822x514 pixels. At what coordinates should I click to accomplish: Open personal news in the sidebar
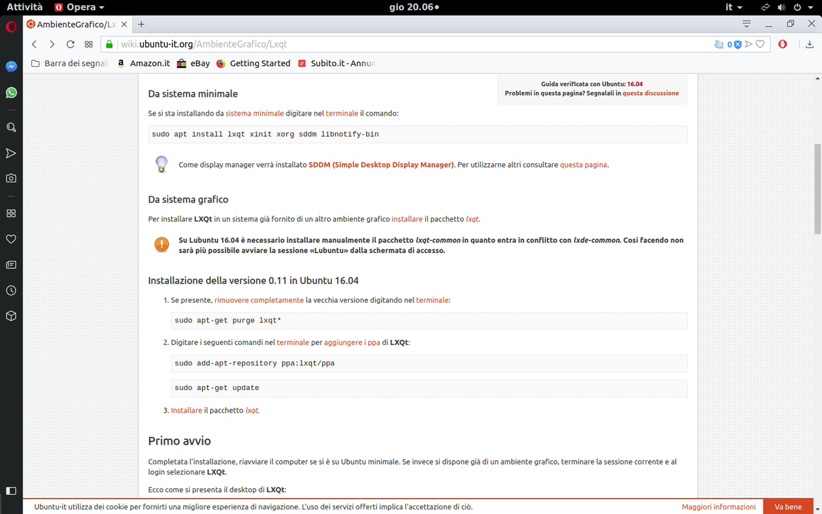click(x=11, y=265)
